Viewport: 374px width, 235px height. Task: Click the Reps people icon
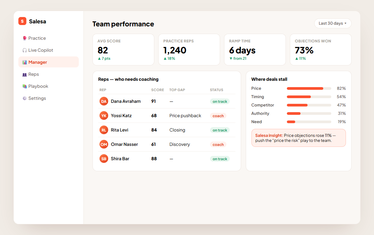tap(25, 74)
